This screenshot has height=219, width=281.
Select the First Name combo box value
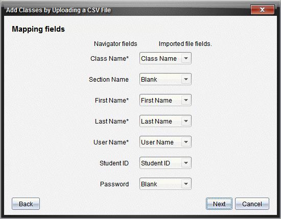[x=156, y=100]
